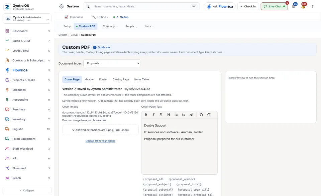Open Live Chat
Image resolution: width=321 pixels, height=196 pixels.
[x=274, y=6]
